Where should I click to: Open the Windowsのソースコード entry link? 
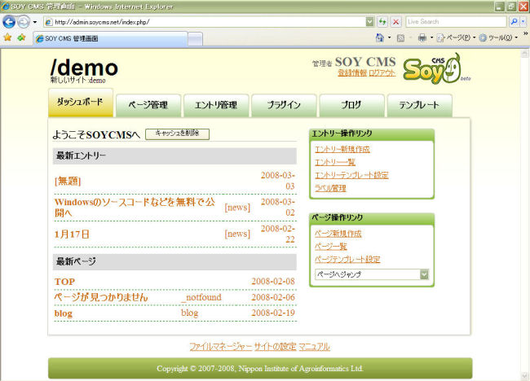coord(135,208)
